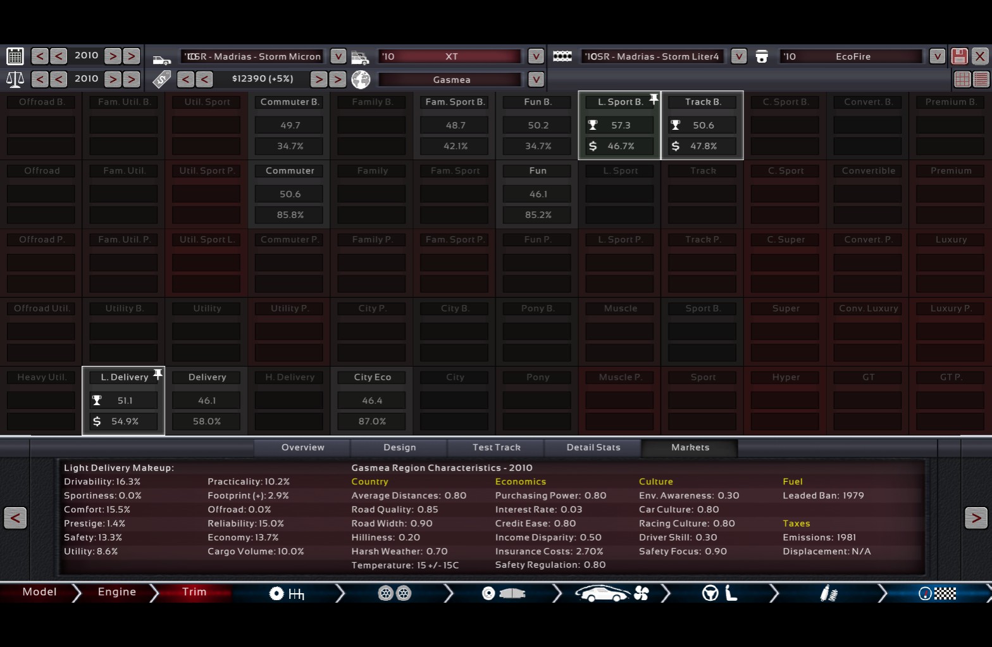Click the EcoFire variant field
992x647 pixels.
[x=852, y=56]
